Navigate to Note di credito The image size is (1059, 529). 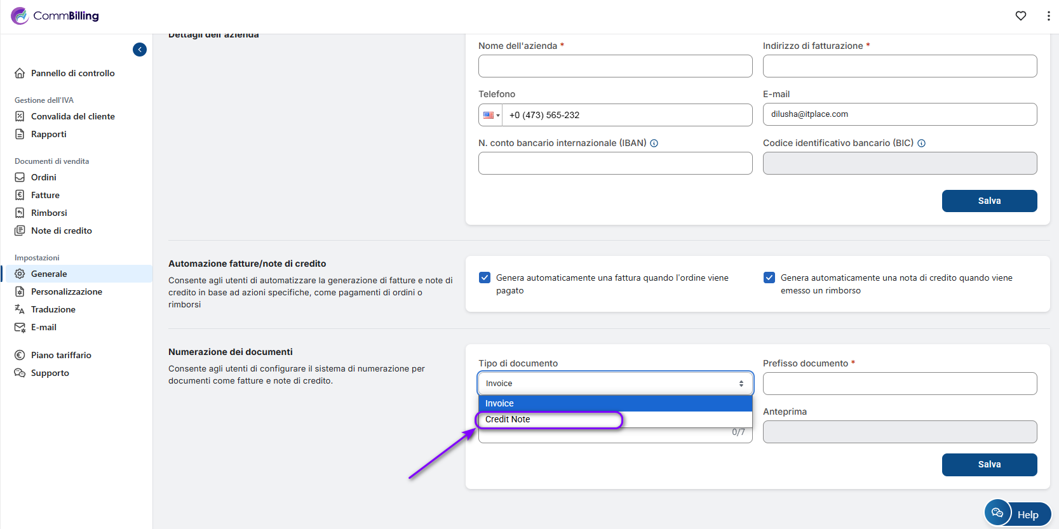61,231
